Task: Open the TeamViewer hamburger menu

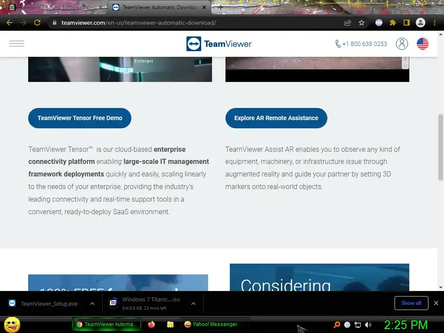Action: [17, 44]
